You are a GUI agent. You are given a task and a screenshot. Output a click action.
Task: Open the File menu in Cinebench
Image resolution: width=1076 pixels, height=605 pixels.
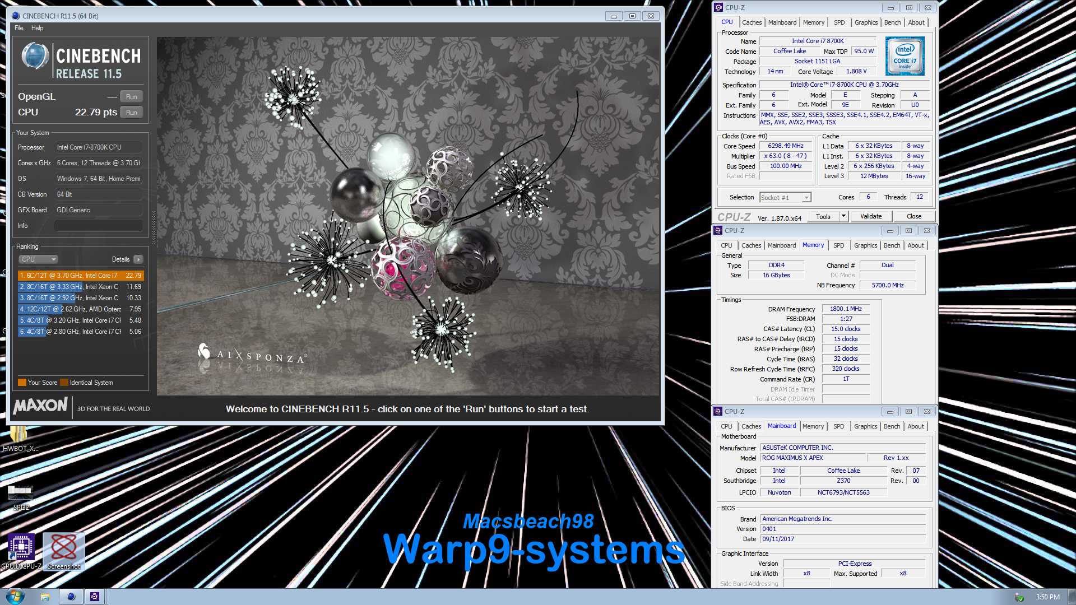point(19,28)
